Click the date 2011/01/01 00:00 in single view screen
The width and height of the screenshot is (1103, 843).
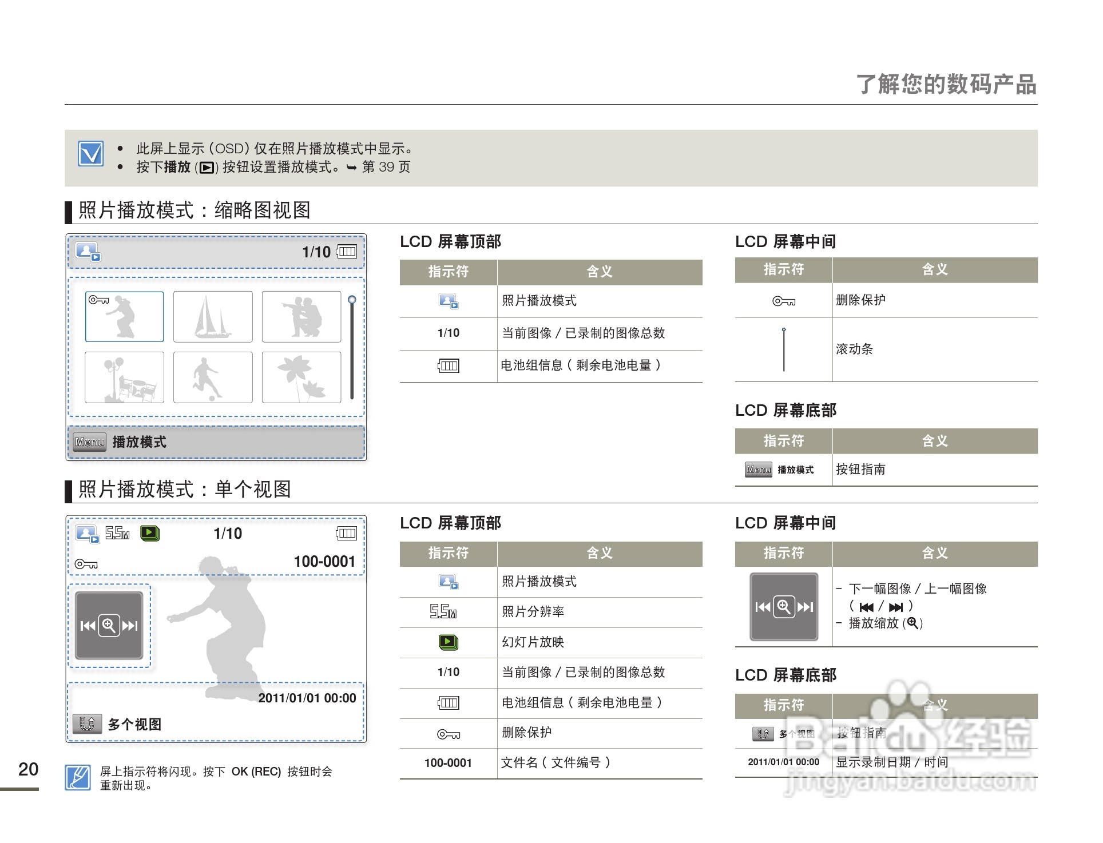pyautogui.click(x=307, y=698)
